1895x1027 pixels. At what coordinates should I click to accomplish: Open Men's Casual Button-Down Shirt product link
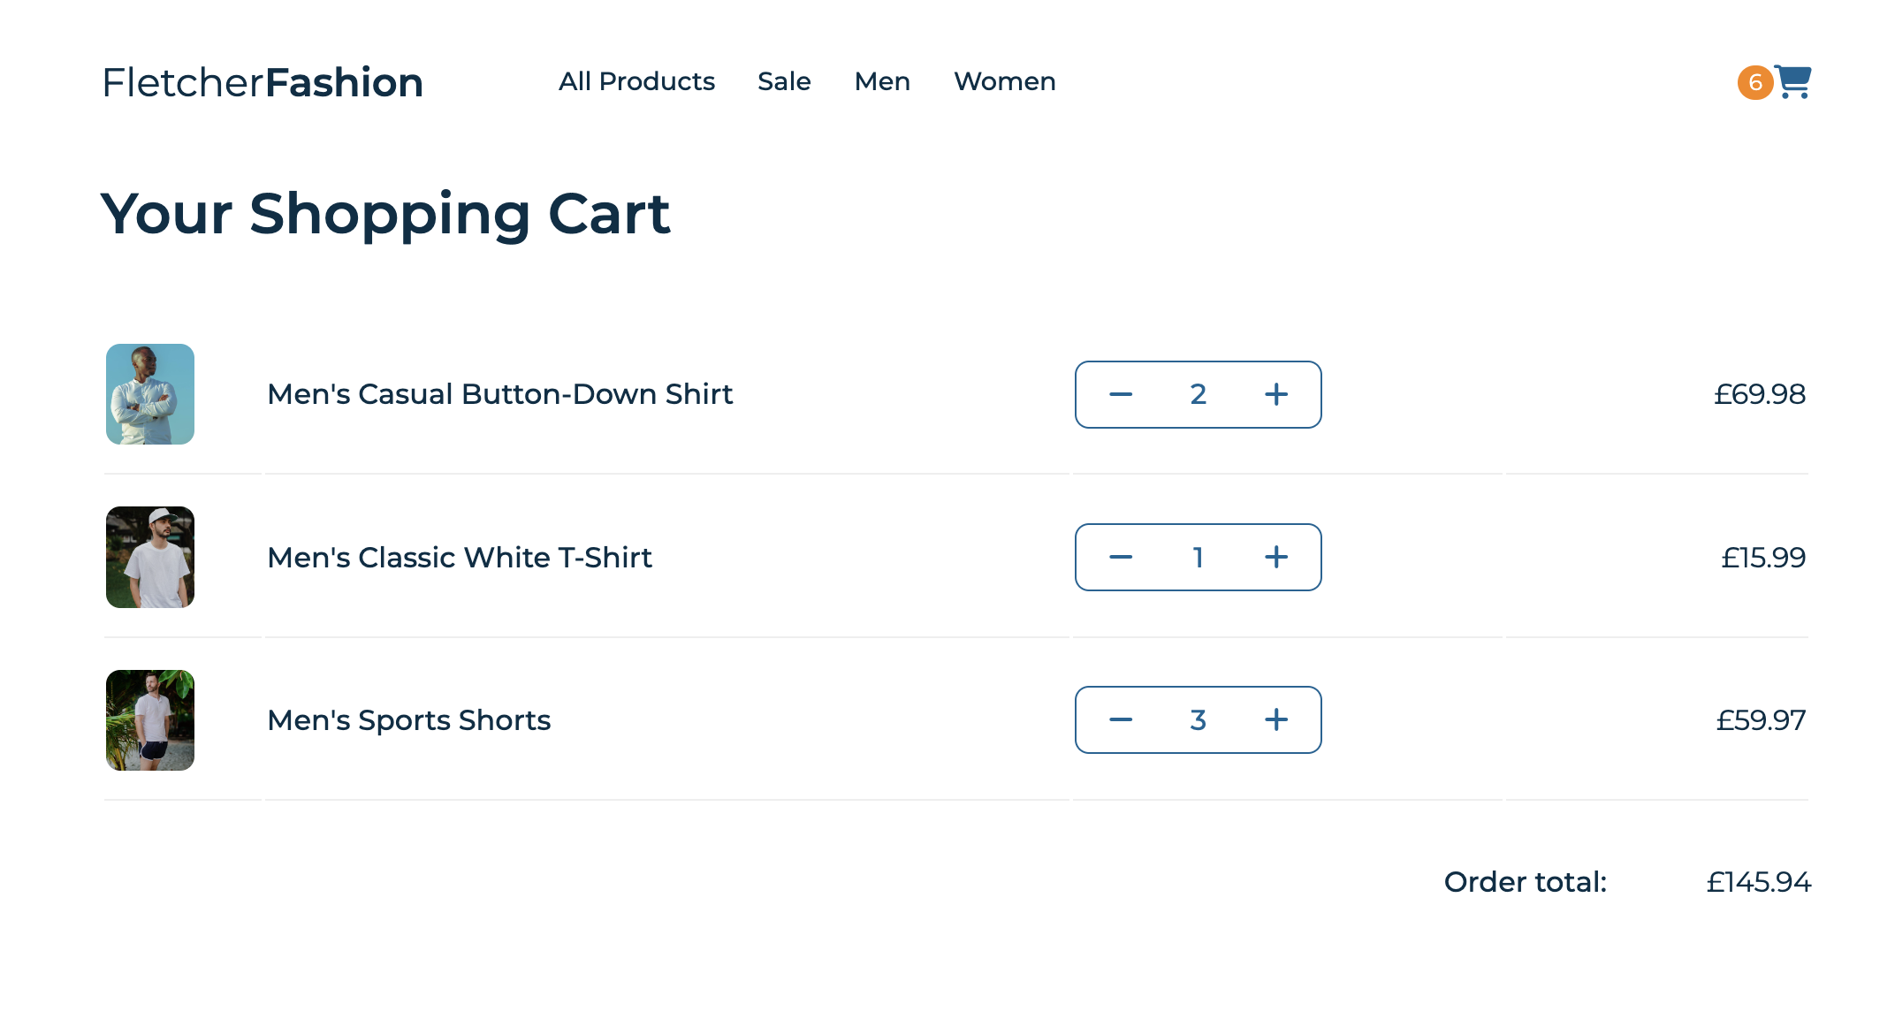[500, 395]
